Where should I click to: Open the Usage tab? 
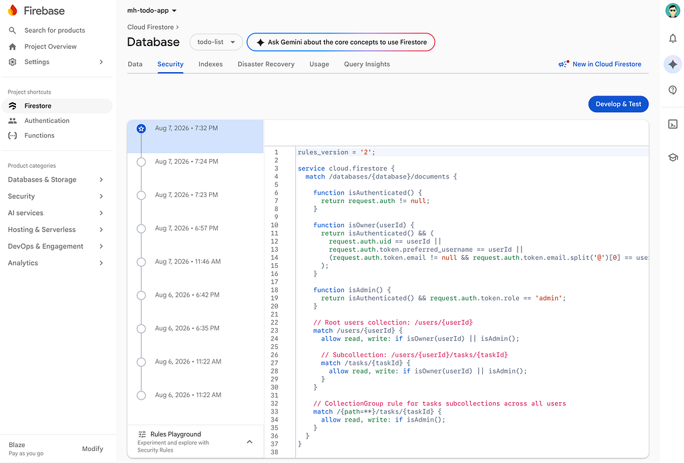tap(319, 64)
